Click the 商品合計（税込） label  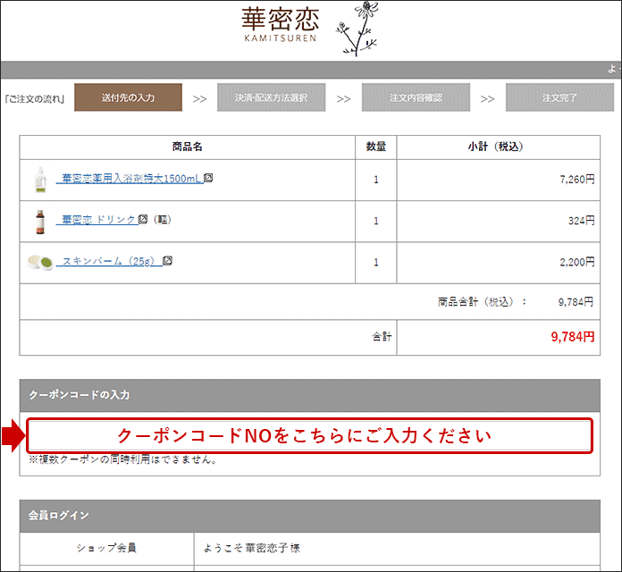click(x=482, y=302)
